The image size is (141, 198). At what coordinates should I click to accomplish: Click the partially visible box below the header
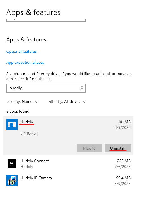click(x=46, y=20)
